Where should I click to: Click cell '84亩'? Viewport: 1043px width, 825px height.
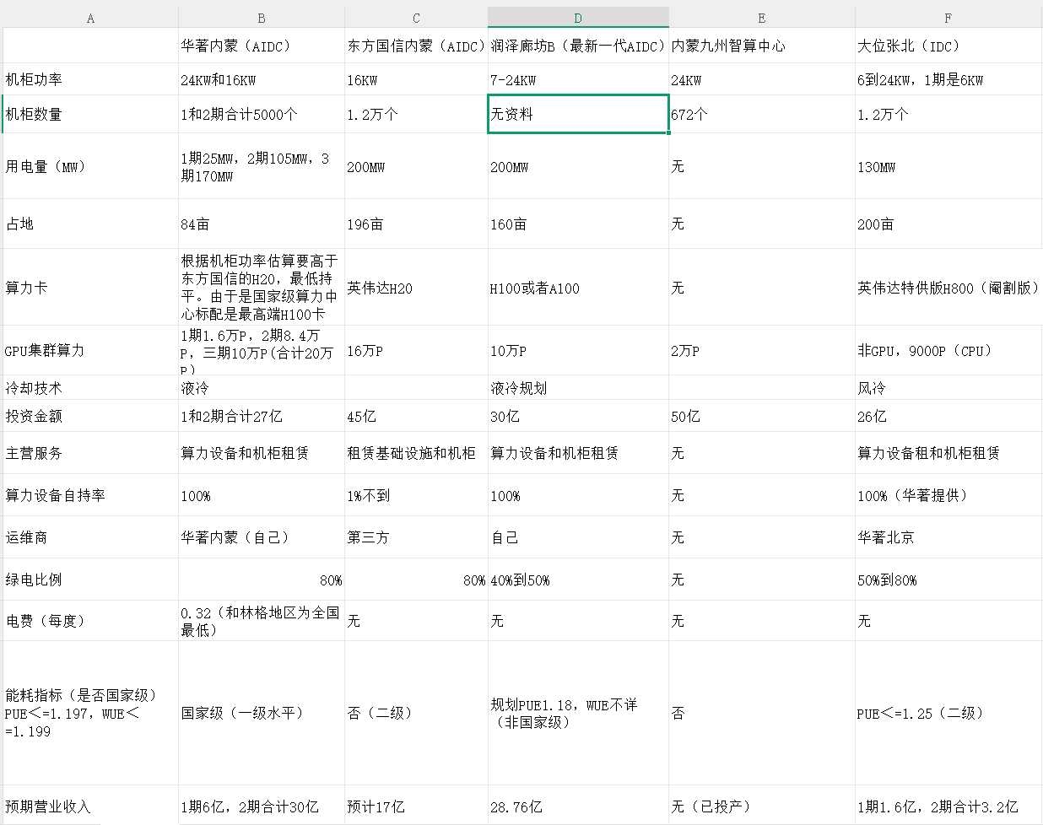tap(262, 224)
